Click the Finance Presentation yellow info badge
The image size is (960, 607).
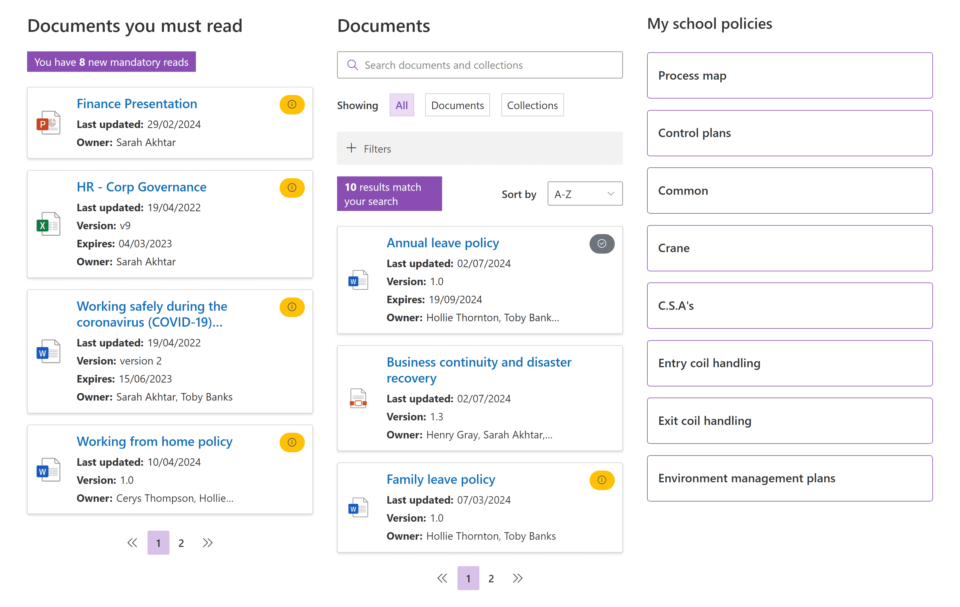(292, 105)
